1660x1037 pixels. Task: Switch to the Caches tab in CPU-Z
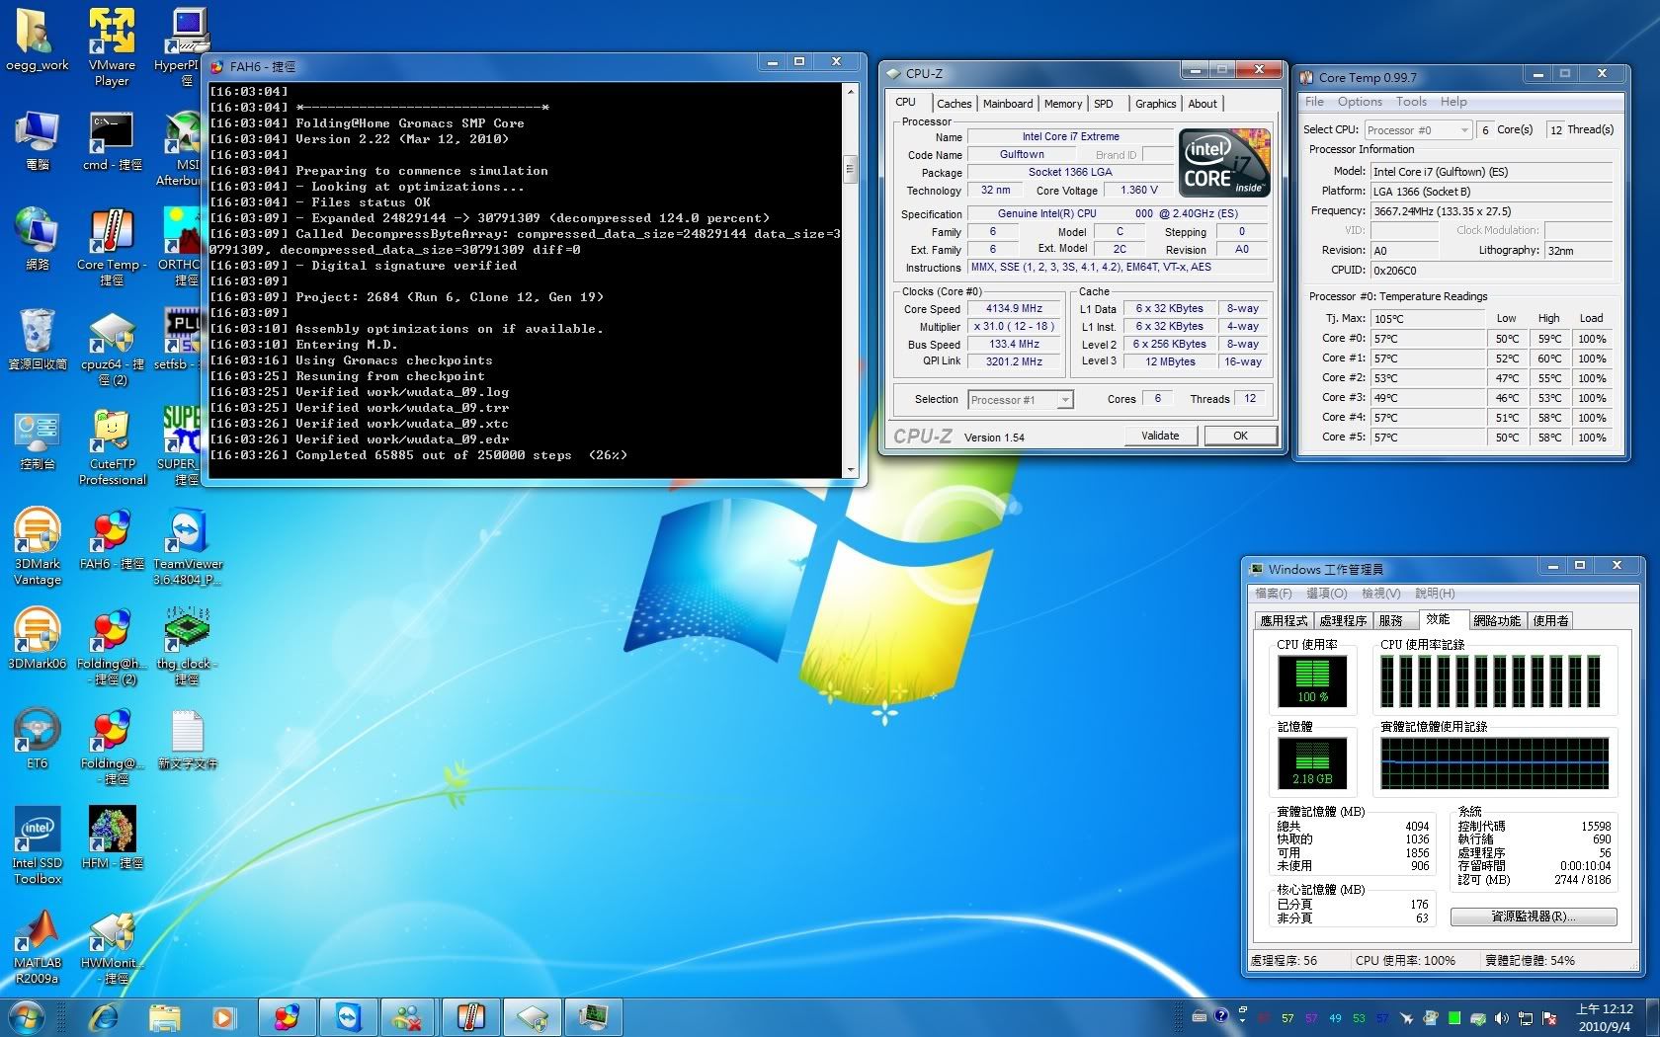point(954,104)
